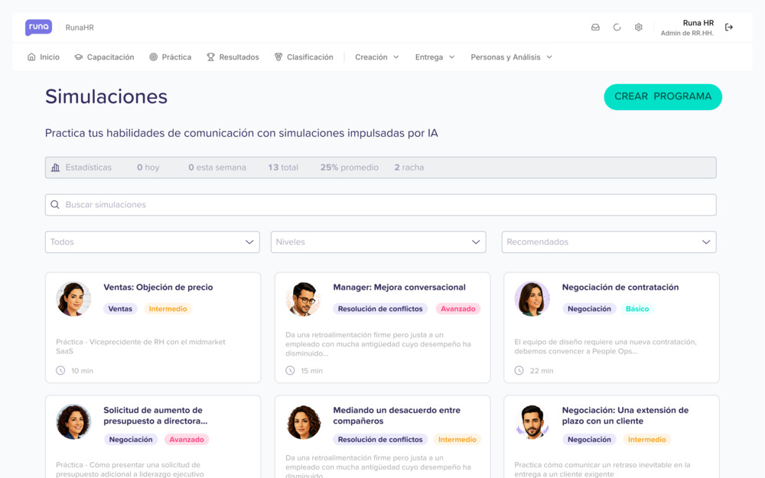Open Negociación: Una extensión de plazo card
The height and width of the screenshot is (478, 765).
611,437
